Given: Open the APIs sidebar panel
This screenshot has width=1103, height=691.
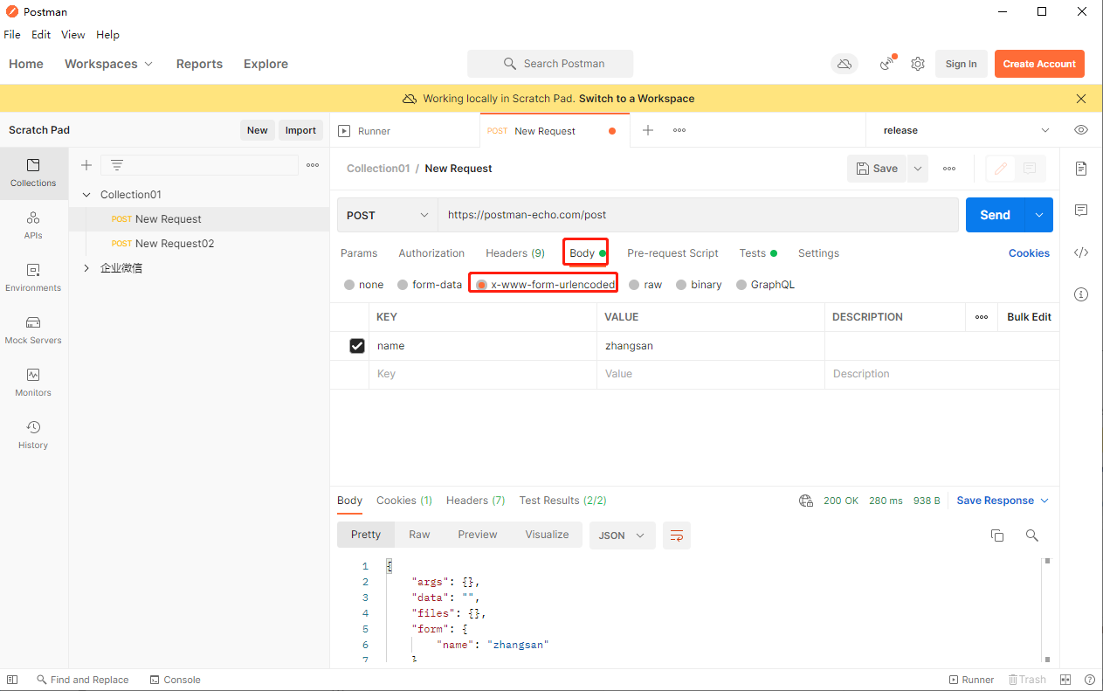Looking at the screenshot, I should pyautogui.click(x=33, y=225).
